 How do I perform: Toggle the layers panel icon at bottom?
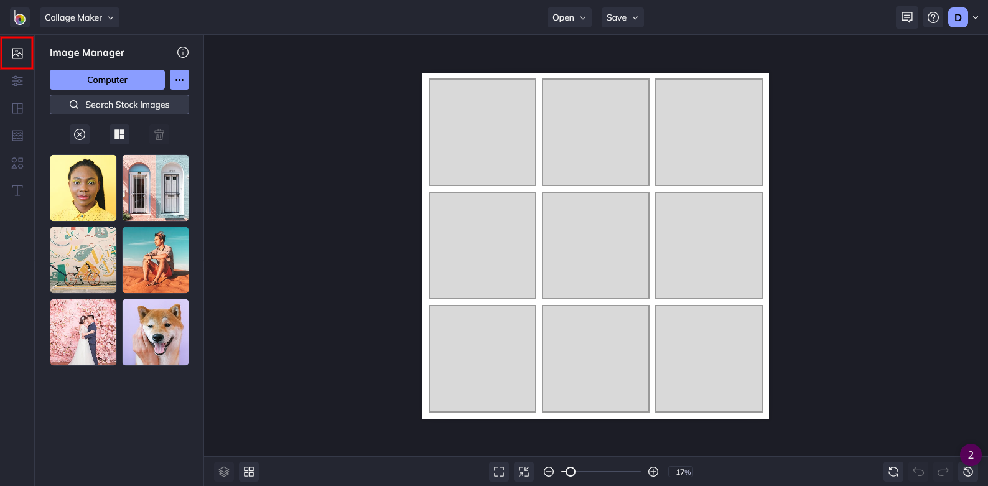[x=224, y=472]
